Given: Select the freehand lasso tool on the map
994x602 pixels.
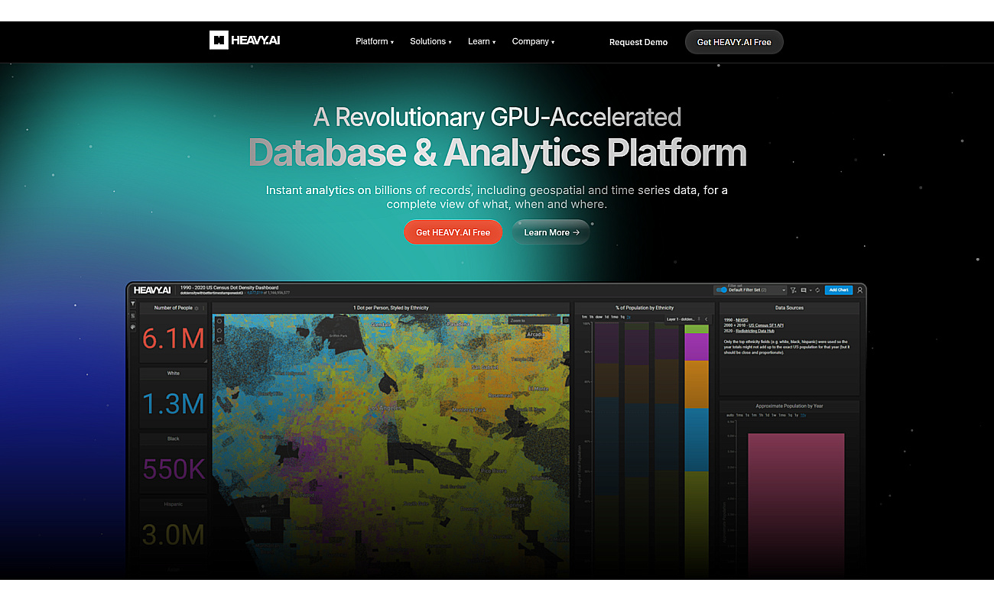Looking at the screenshot, I should 219,339.
